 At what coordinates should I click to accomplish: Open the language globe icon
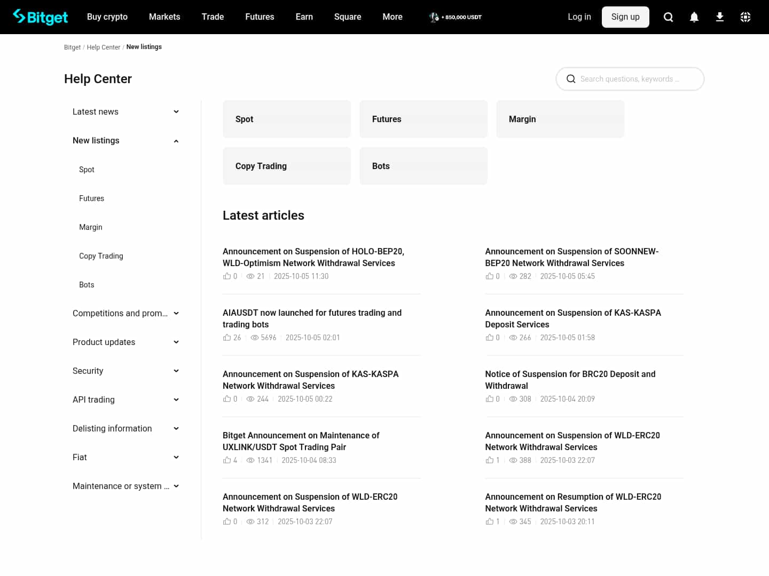745,17
